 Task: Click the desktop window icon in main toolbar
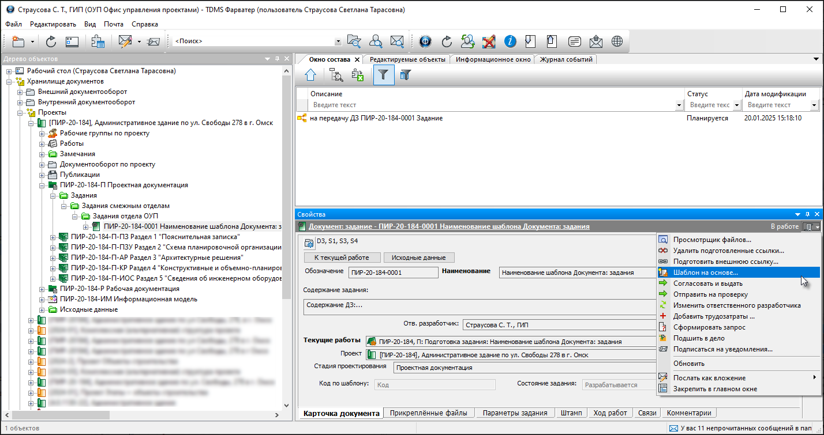click(72, 41)
